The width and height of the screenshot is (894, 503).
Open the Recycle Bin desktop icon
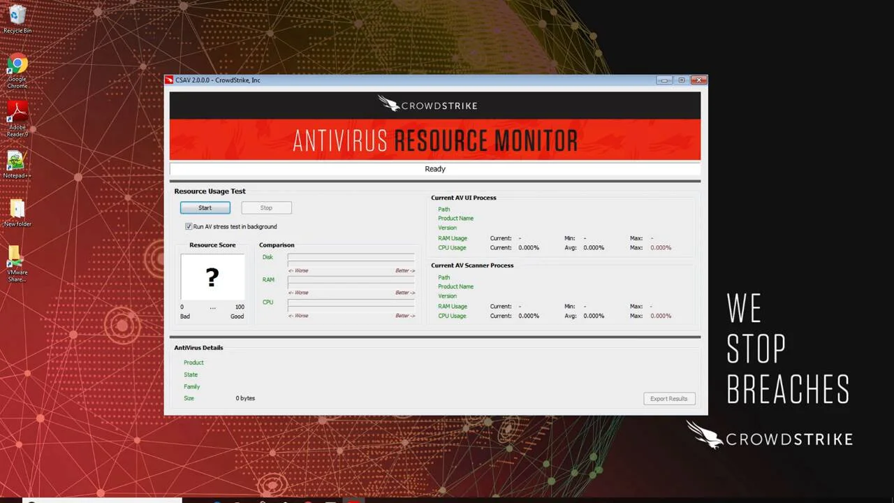(17, 19)
